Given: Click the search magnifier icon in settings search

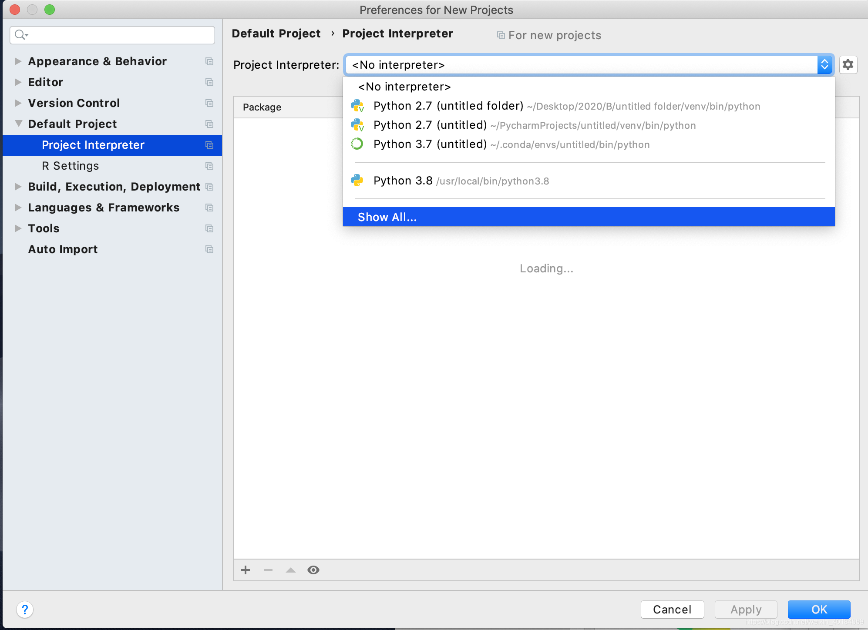Looking at the screenshot, I should coord(21,35).
